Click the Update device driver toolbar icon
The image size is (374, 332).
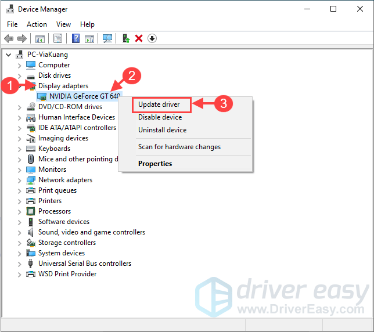click(125, 38)
